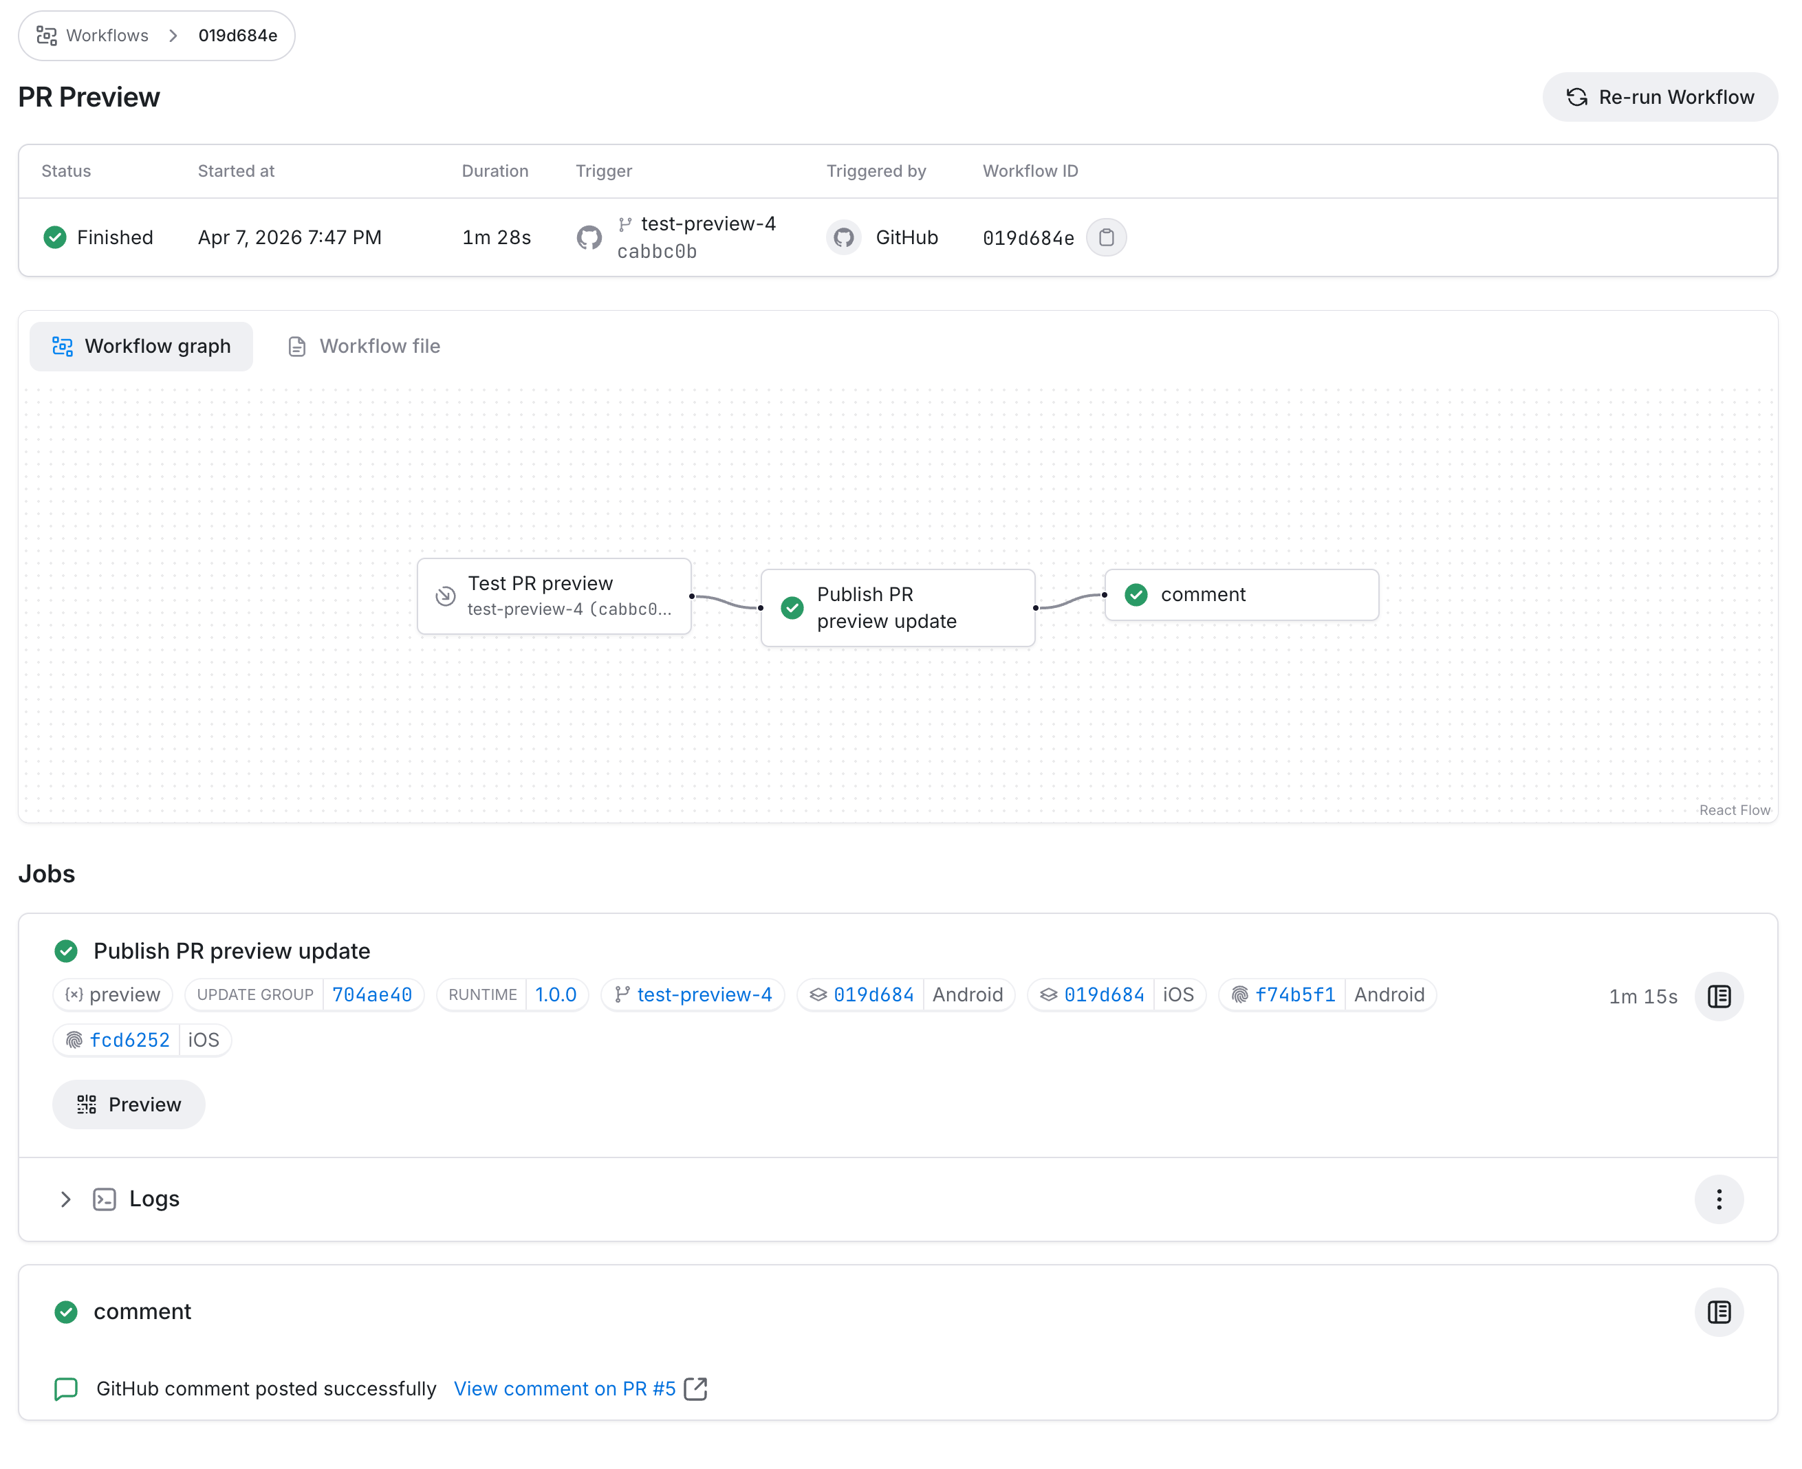Click the Jobs section heading

[47, 874]
